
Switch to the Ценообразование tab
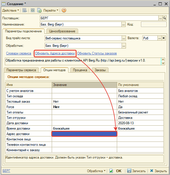[62, 31]
